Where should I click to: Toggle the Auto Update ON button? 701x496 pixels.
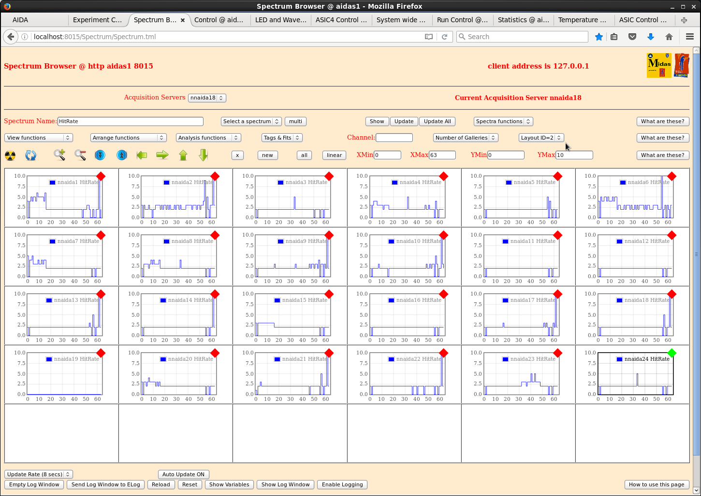point(184,474)
